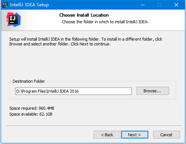
Task: Focus the destination folder path field
Action: tap(73, 91)
